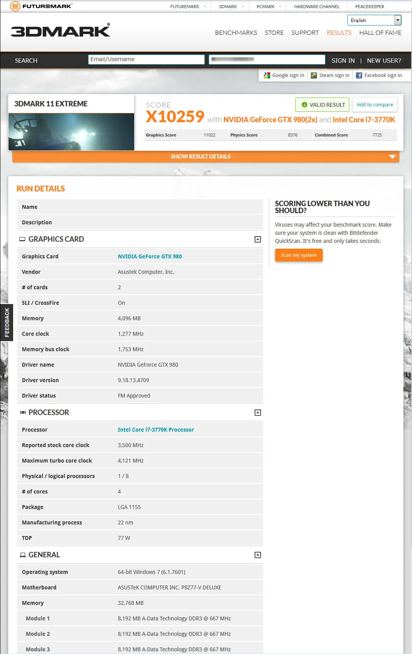Click the valid result info icon
412x654 pixels.
[305, 105]
